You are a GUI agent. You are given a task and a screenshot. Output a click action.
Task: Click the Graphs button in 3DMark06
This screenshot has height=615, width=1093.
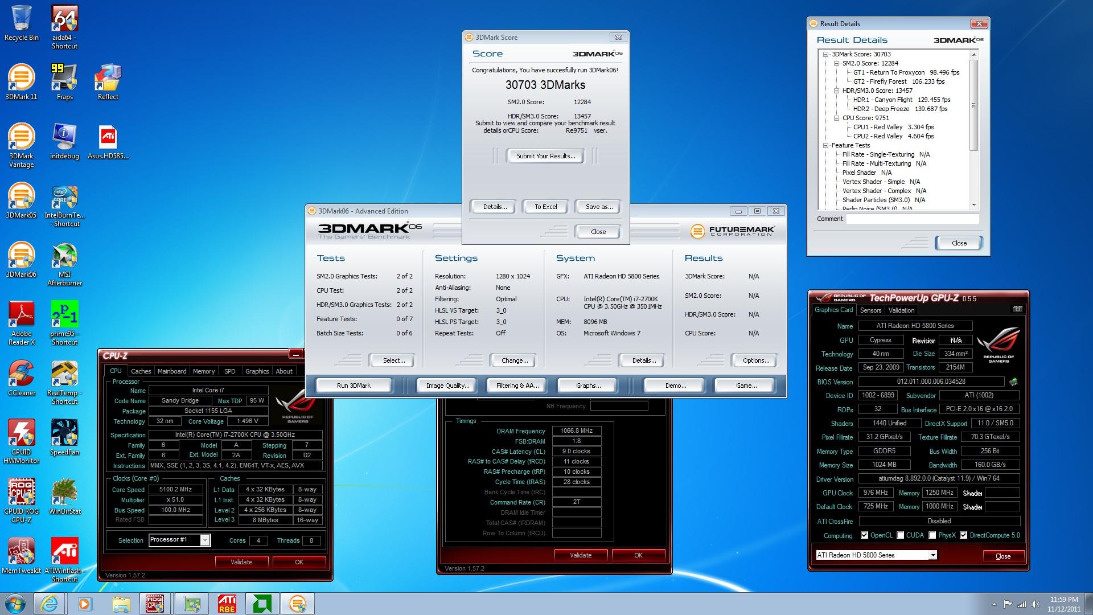tap(588, 386)
